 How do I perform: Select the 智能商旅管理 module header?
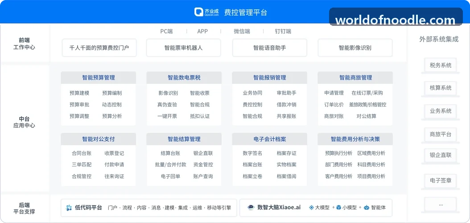355,78
